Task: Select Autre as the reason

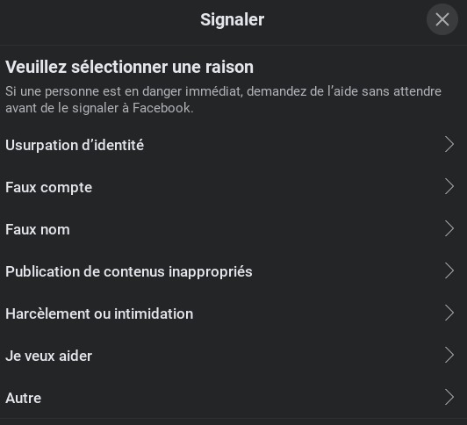Action: [x=233, y=398]
